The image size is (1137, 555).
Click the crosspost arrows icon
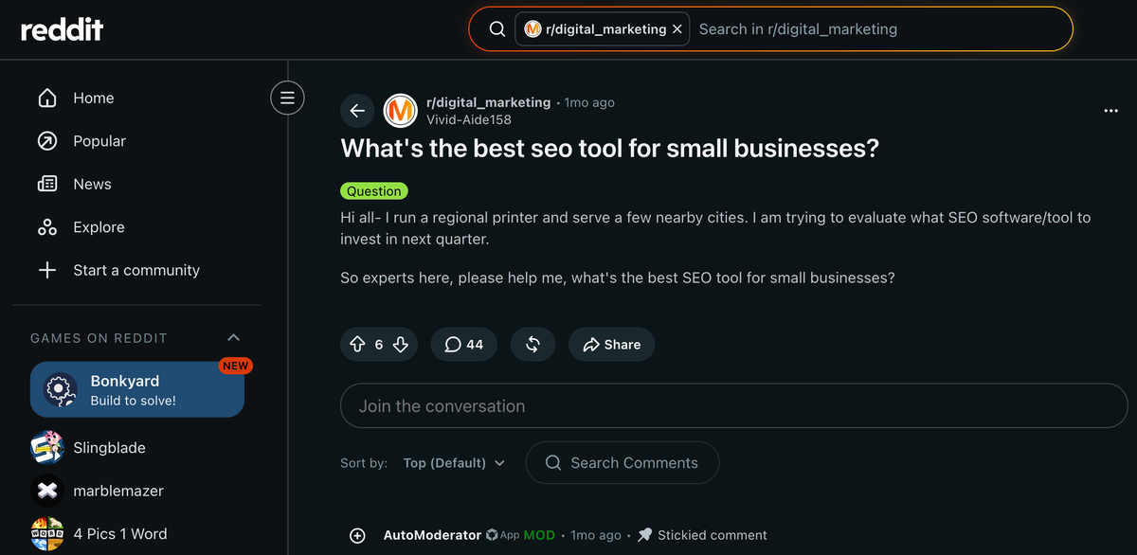[x=532, y=345]
